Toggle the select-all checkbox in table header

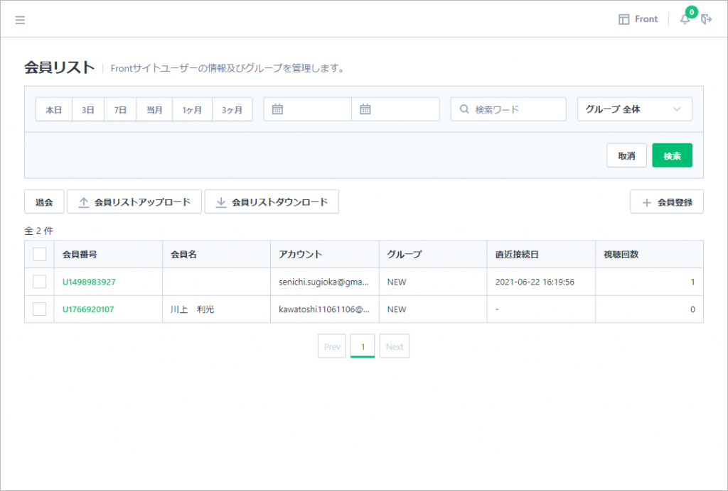click(39, 254)
